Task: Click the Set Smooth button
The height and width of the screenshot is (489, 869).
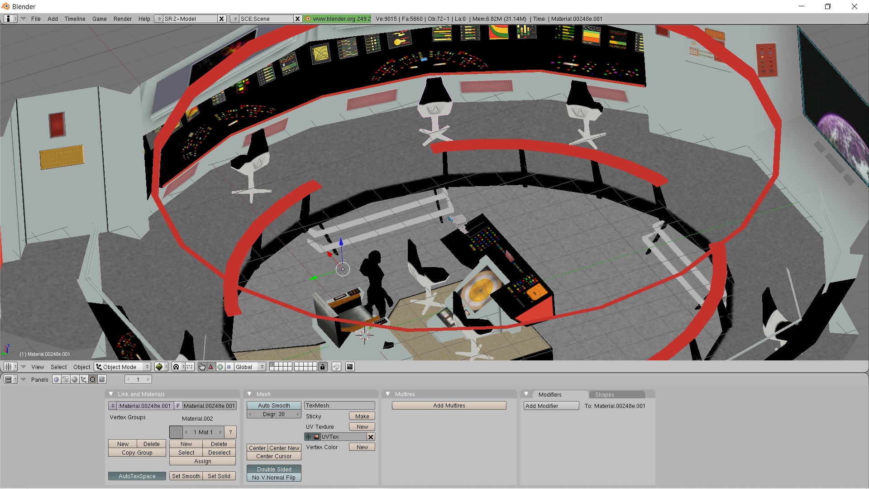Action: pyautogui.click(x=186, y=476)
